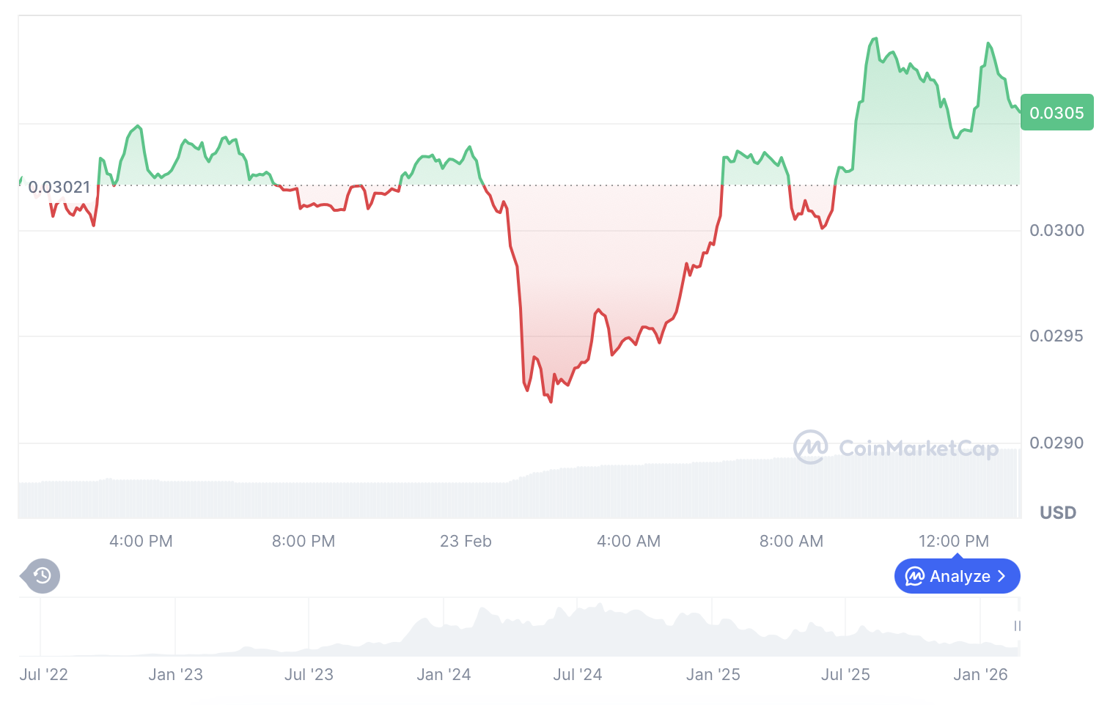Click the CoinMarketCap watermark text
Image resolution: width=1110 pixels, height=705 pixels.
[x=918, y=449]
